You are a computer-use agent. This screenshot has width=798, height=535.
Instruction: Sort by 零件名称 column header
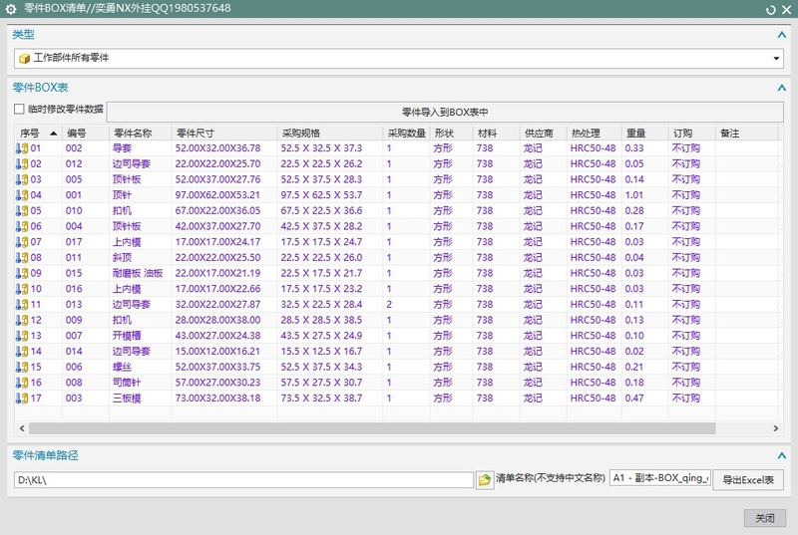click(141, 134)
